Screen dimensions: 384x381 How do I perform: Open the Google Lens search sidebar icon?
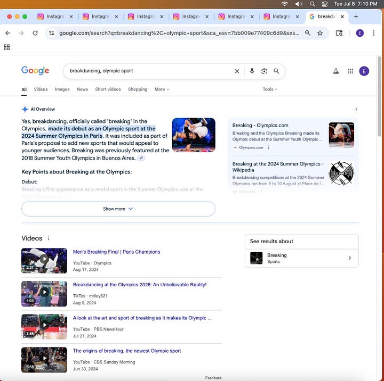coord(339,33)
